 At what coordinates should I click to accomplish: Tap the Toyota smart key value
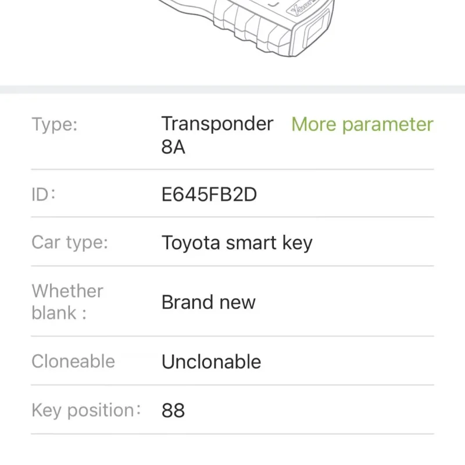click(x=237, y=243)
